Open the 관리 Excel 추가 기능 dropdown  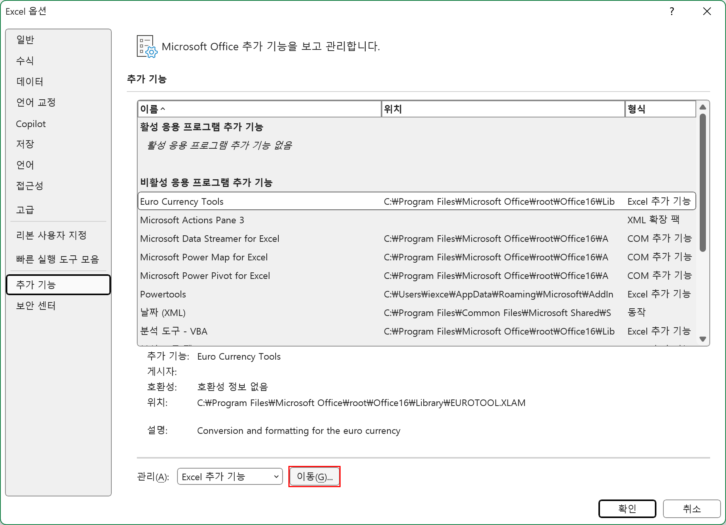(x=230, y=476)
